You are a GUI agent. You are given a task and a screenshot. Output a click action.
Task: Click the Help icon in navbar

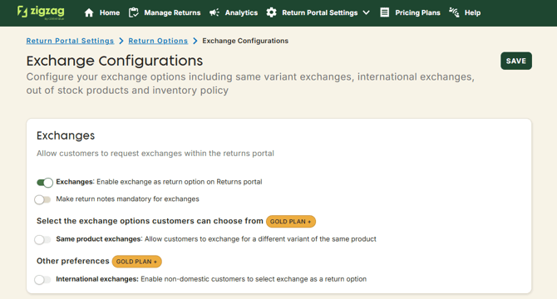(454, 12)
